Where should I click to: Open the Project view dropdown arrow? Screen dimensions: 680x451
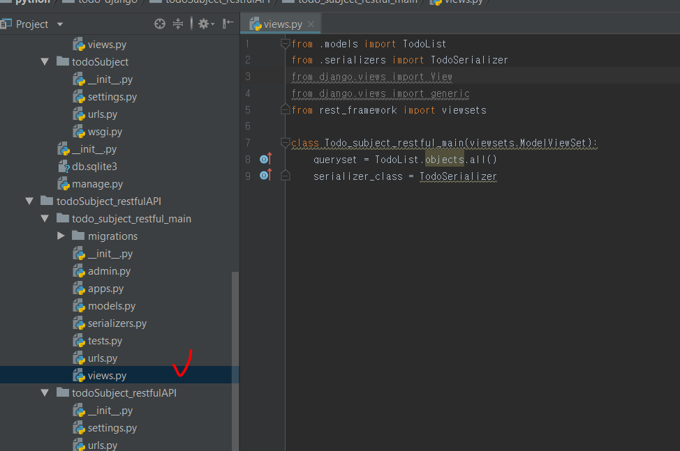[x=60, y=24]
